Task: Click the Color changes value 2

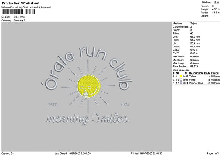Action: click(x=191, y=27)
